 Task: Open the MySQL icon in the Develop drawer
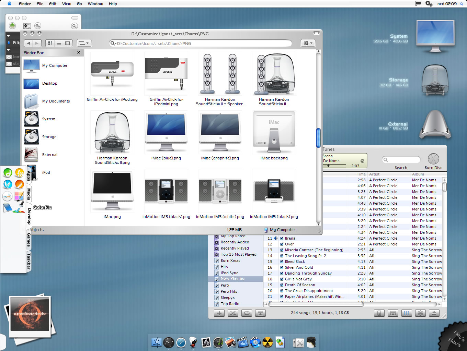7,196
